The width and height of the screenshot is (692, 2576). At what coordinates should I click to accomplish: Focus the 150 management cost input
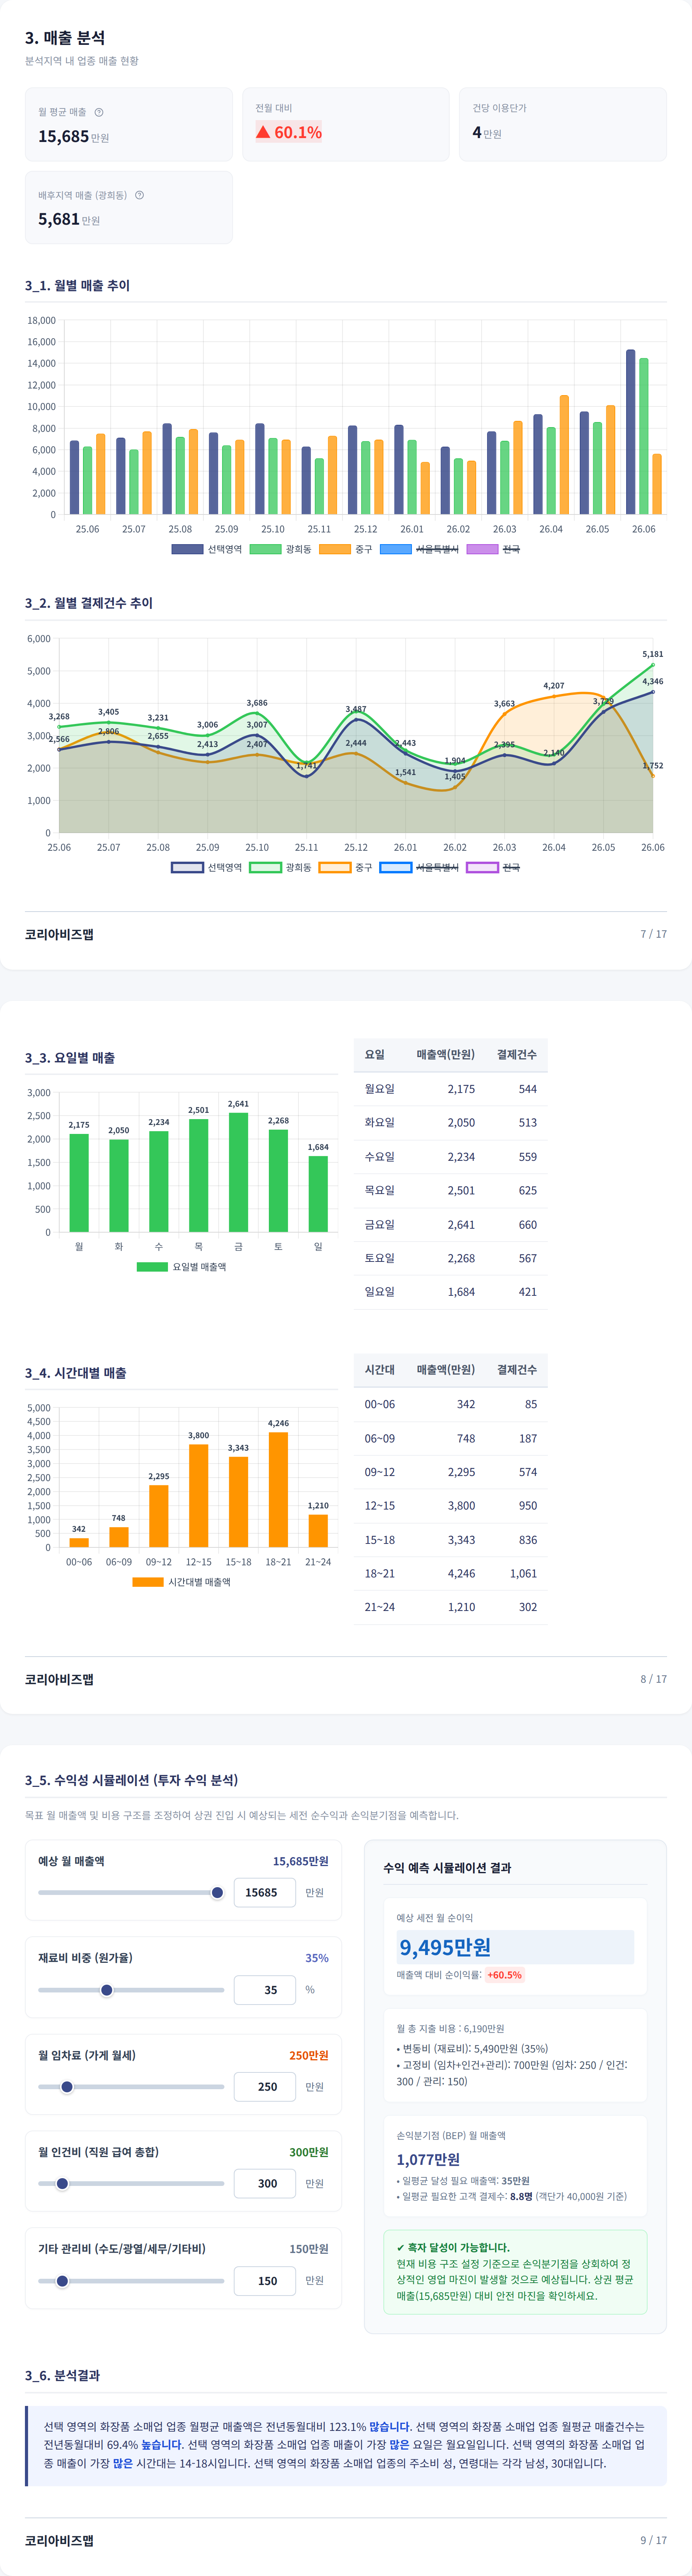coord(265,2281)
